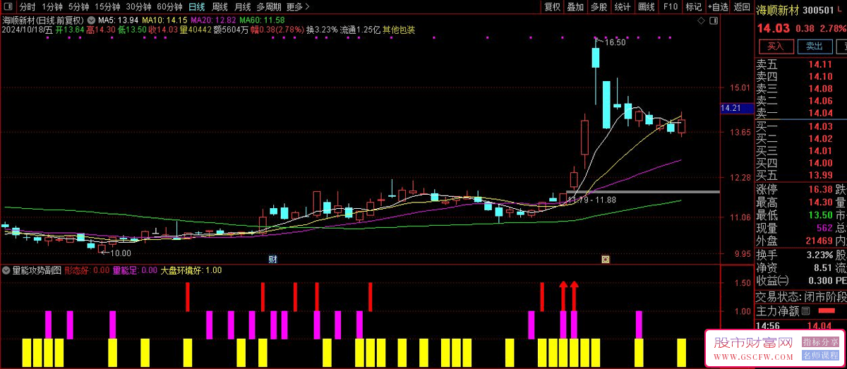Image resolution: width=847 pixels, height=369 pixels.
Task: Click the 大盘环境好: 1.00 indicator label
Action: pyautogui.click(x=191, y=270)
